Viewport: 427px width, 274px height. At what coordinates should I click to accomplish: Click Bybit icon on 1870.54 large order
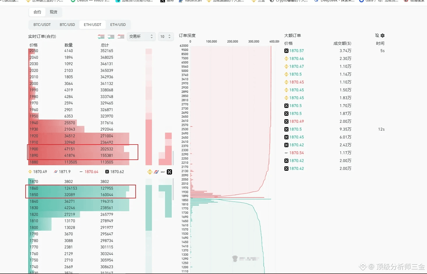[286, 153]
